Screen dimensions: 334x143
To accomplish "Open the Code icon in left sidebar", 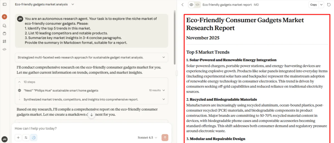I will [4, 50].
